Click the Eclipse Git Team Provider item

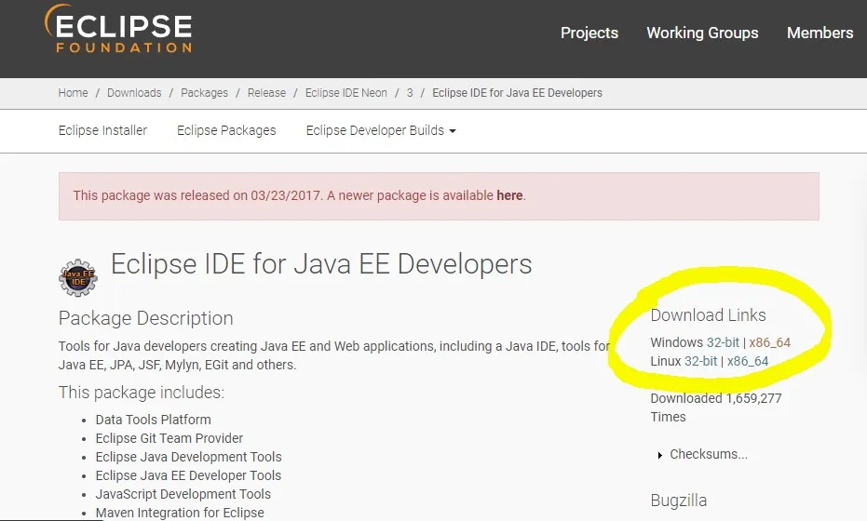click(169, 438)
